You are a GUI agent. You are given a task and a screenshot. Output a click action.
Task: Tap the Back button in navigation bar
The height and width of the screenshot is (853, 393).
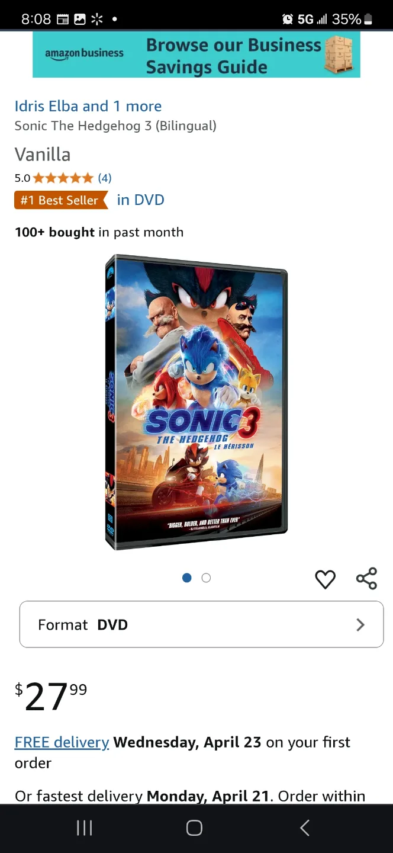[x=304, y=828]
